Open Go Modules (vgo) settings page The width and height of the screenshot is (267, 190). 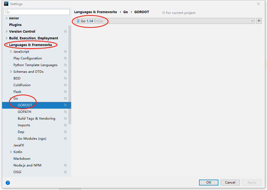[x=32, y=139]
